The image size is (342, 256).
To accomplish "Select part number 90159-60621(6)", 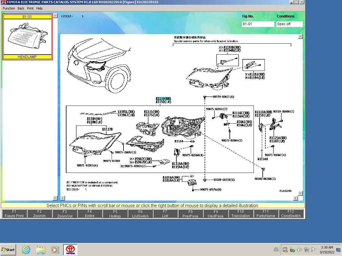I will (223, 96).
